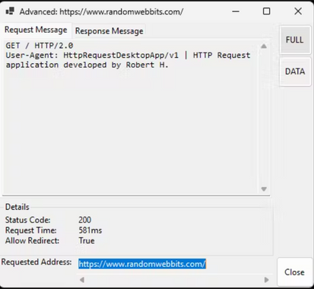The height and width of the screenshot is (289, 314).
Task: Click the Requested Address URL field
Action: point(175,264)
